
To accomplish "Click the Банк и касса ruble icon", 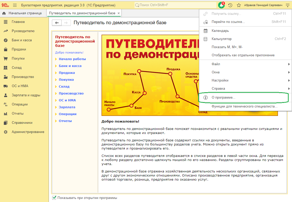I will (6, 40).
